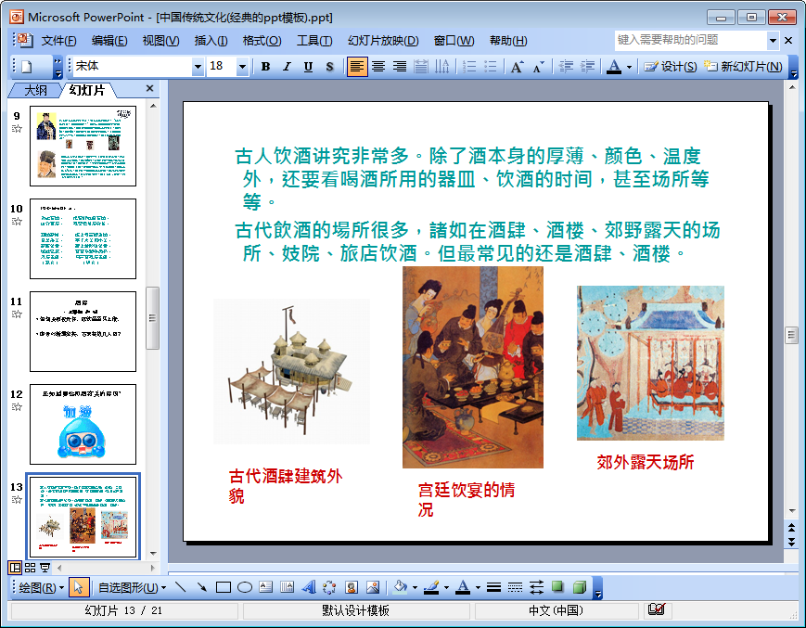Insert picture from file
The width and height of the screenshot is (806, 628).
373,587
